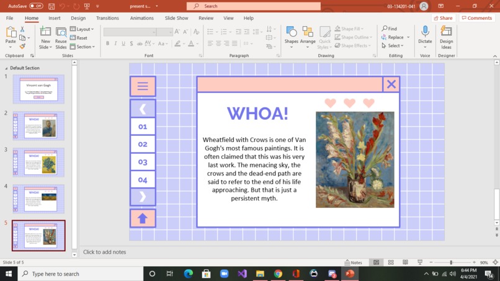Click the left chevron shape on slide
Image resolution: width=500 pixels, height=281 pixels.
pos(143,109)
